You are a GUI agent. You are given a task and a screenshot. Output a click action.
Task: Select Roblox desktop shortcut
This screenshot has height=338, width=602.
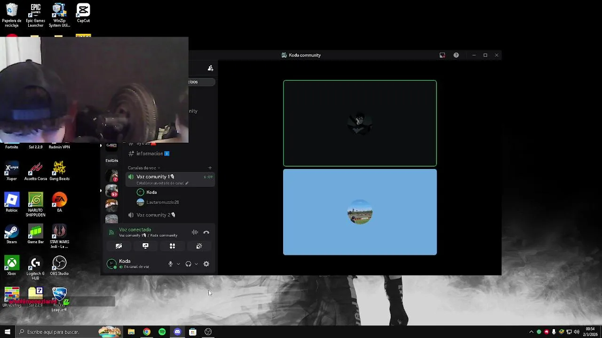click(x=11, y=202)
